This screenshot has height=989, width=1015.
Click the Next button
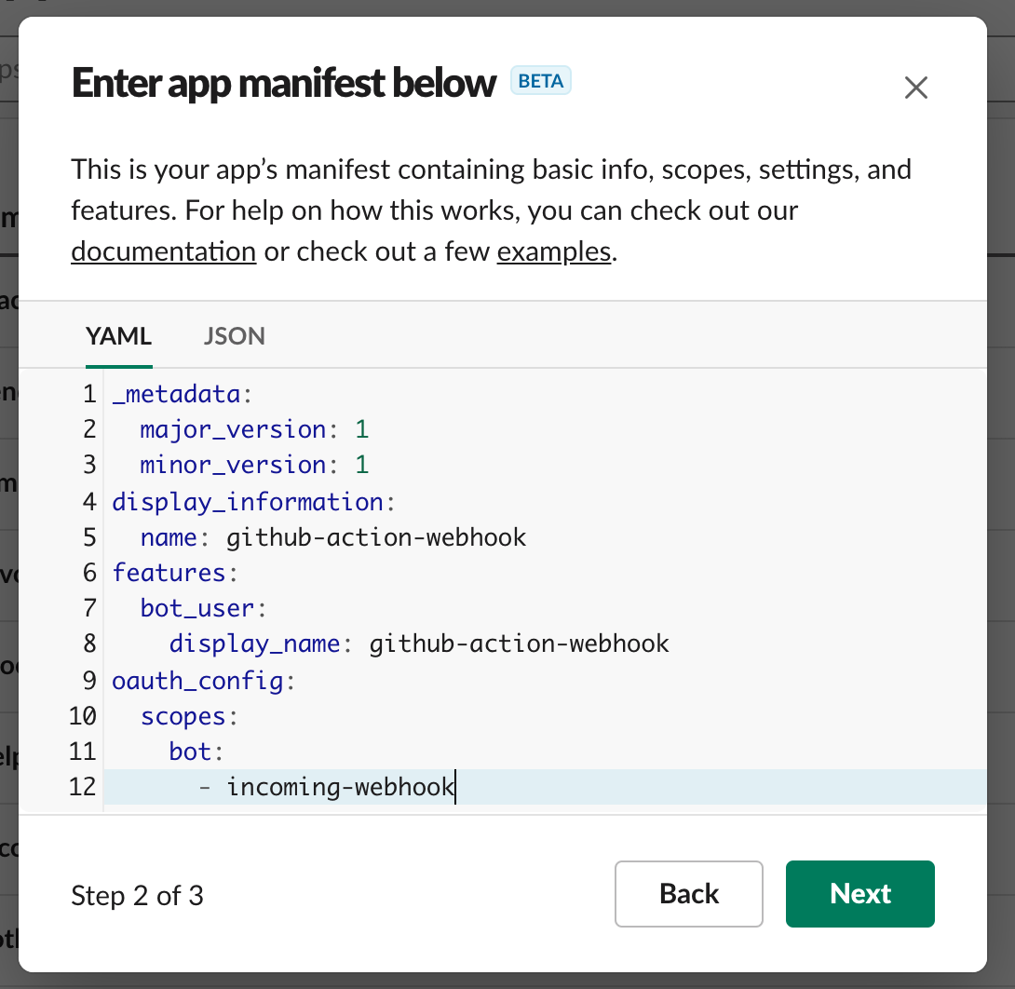859,894
